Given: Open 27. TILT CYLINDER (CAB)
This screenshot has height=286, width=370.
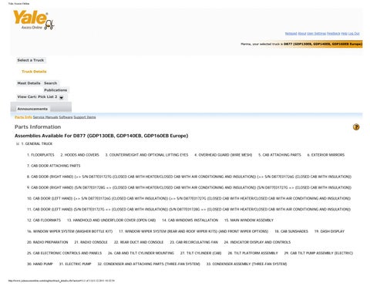Looking at the screenshot, I should (x=200, y=253).
